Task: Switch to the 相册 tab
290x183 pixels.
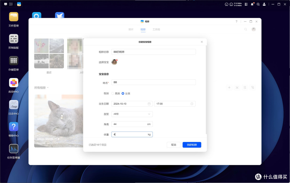Action: 143,30
